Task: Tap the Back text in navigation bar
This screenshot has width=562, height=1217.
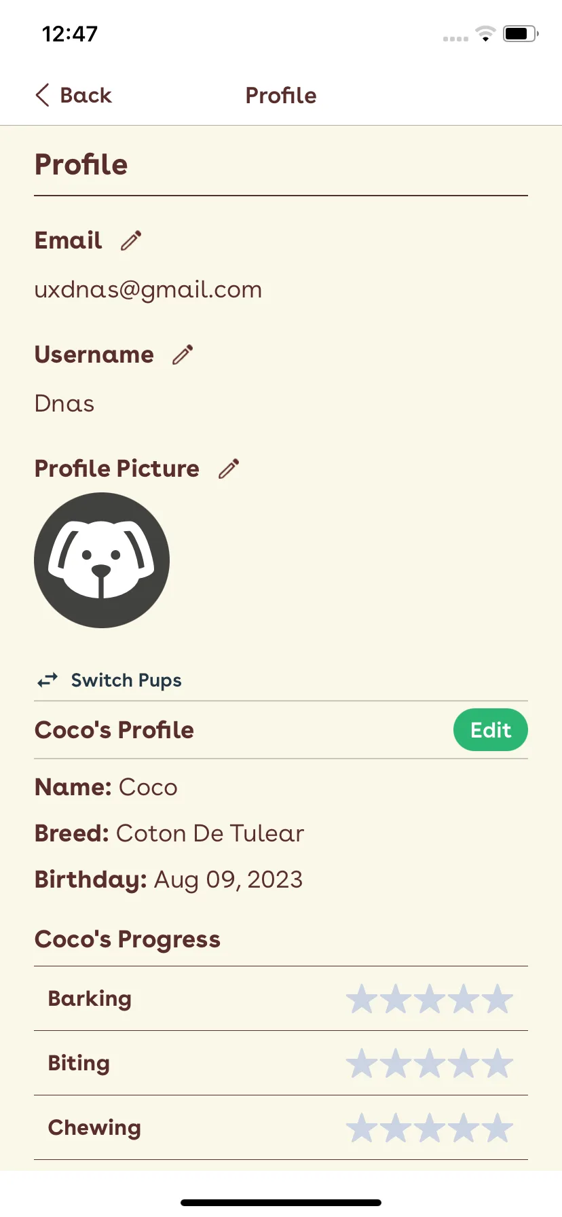Action: [x=86, y=95]
